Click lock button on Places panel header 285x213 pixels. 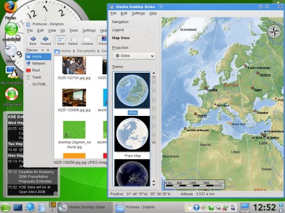43,50
